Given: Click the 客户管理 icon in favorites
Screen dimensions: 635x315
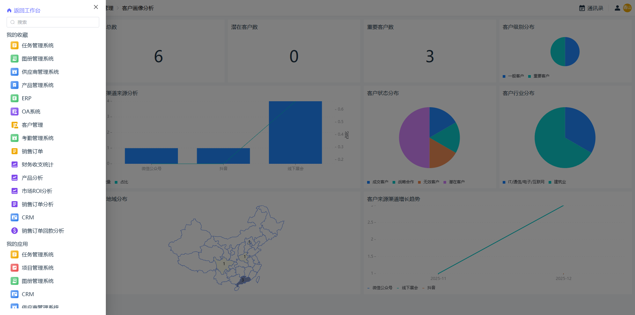Looking at the screenshot, I should tap(15, 125).
